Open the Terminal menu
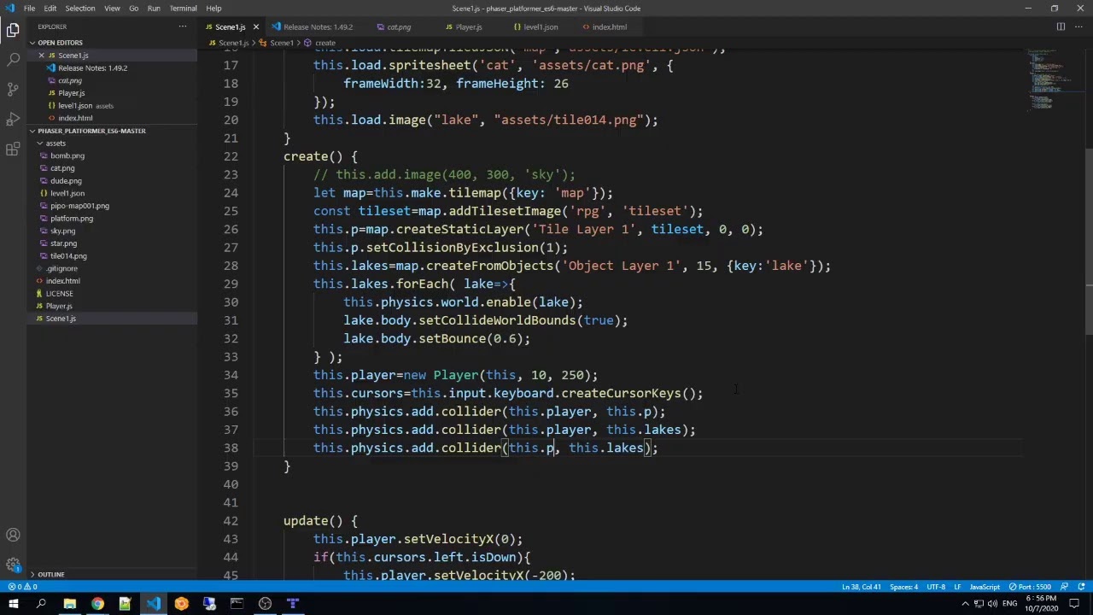 coord(183,9)
